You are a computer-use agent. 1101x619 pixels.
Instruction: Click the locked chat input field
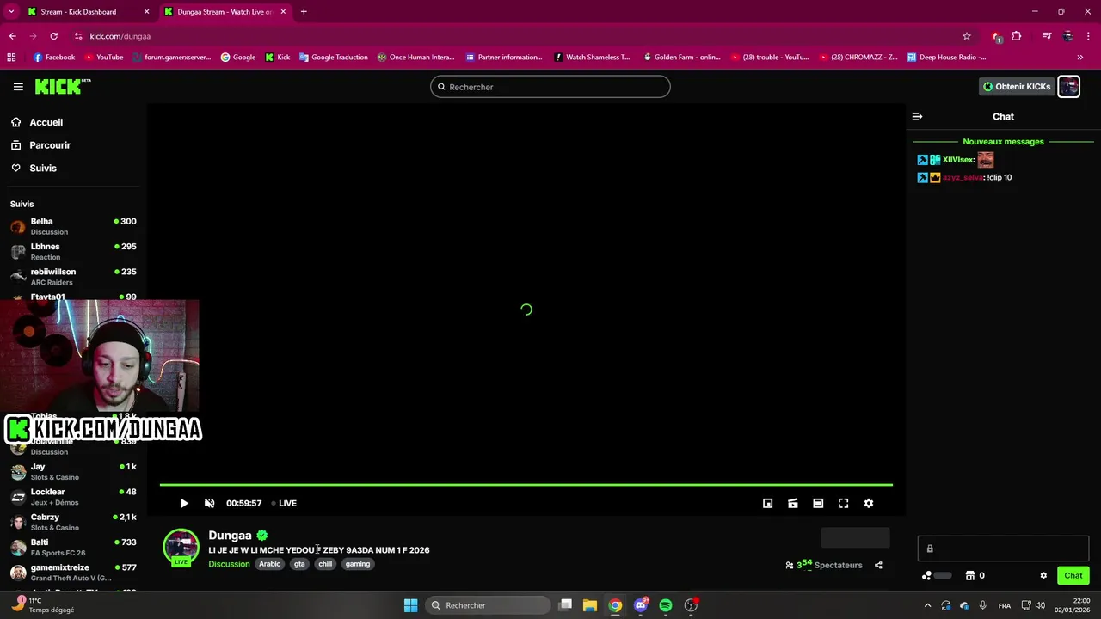1003,549
